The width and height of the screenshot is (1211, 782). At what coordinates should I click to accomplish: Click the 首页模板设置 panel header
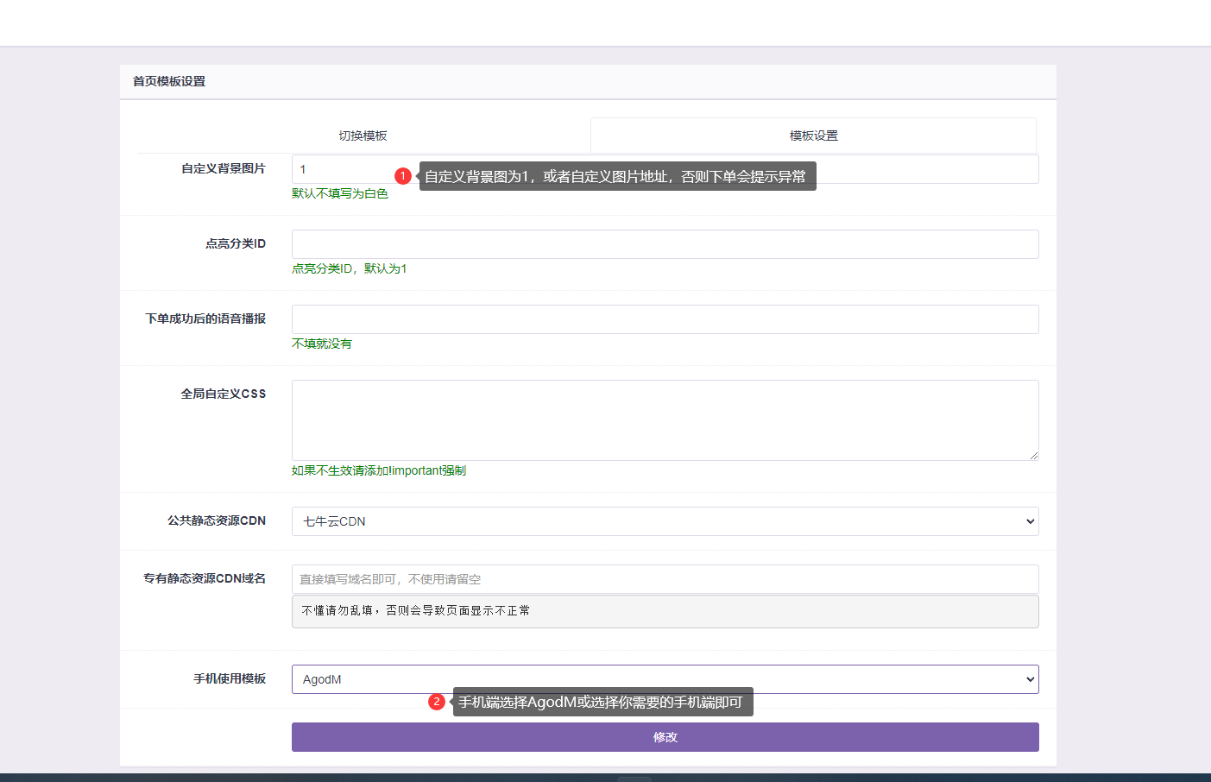169,81
